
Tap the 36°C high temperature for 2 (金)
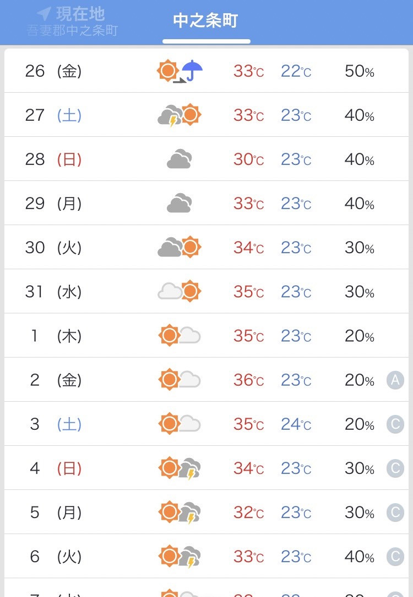(248, 380)
